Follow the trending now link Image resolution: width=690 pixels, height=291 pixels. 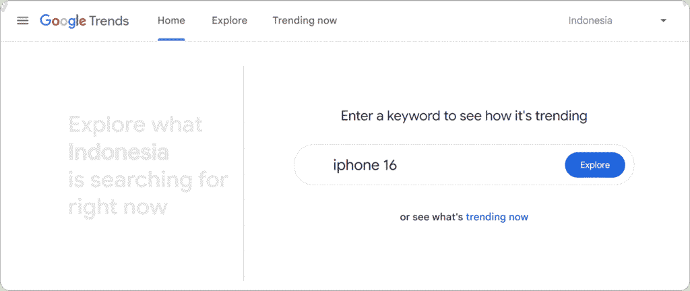[x=497, y=217]
